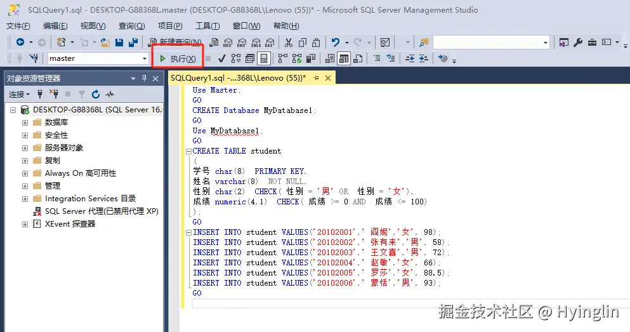Click the New Project icon

pyautogui.click(x=61, y=42)
